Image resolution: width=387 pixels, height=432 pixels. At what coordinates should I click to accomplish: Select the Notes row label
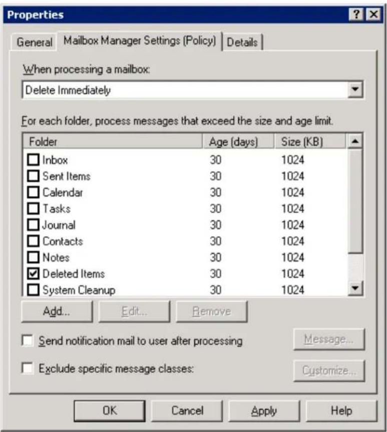point(56,258)
